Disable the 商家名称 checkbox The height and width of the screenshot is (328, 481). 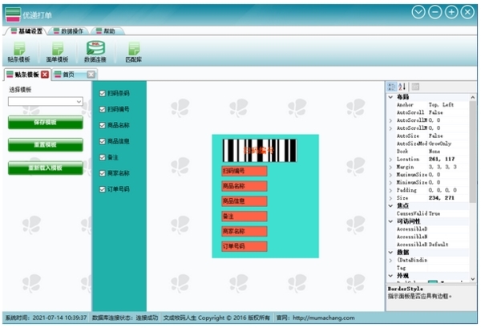[x=103, y=173]
